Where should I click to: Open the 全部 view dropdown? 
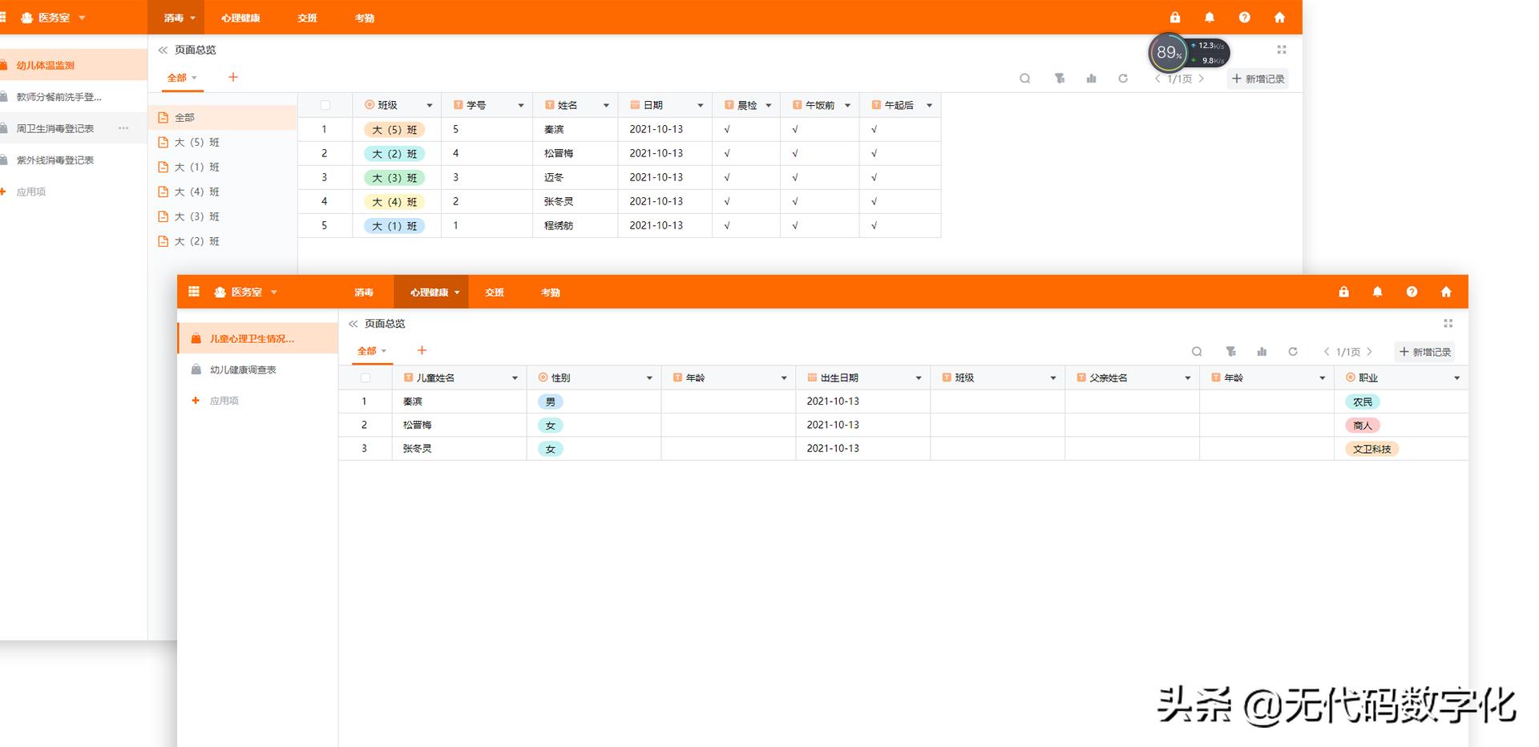(182, 78)
